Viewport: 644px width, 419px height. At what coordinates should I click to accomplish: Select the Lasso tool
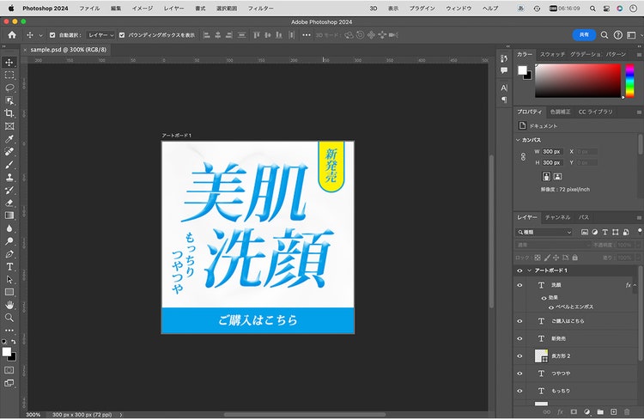coord(9,88)
